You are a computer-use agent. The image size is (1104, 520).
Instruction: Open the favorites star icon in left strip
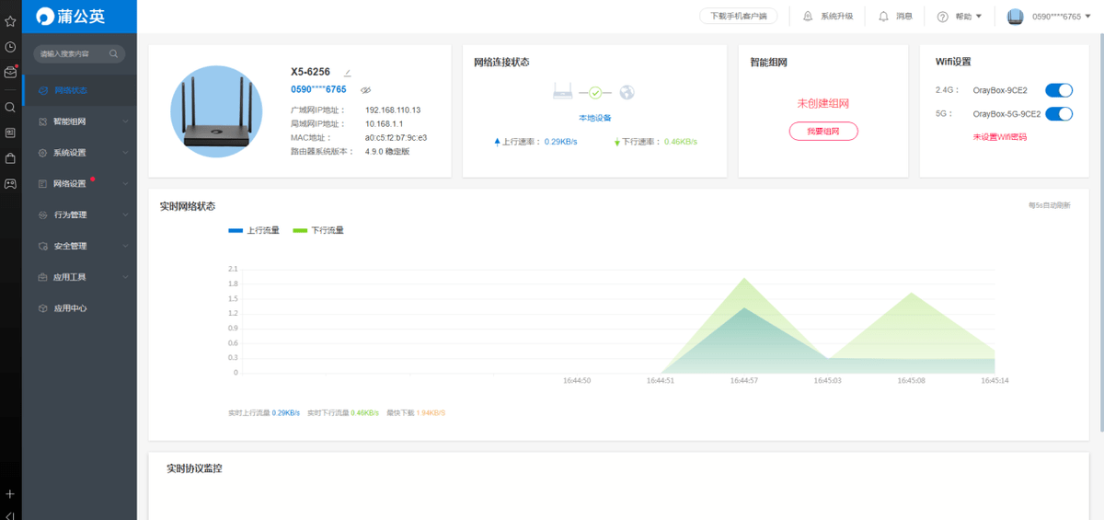[x=10, y=20]
